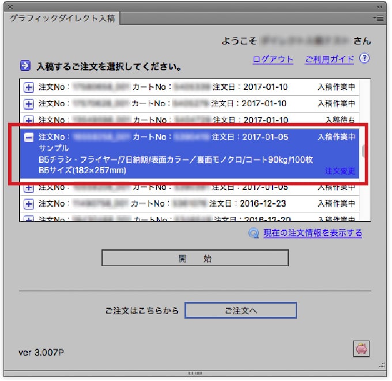Expand the 2016-12-23 order row

(x=29, y=204)
